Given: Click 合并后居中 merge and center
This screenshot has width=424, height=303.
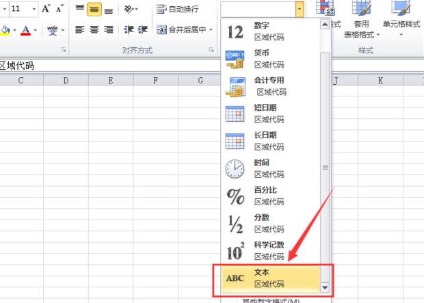Looking at the screenshot, I should click(x=181, y=29).
